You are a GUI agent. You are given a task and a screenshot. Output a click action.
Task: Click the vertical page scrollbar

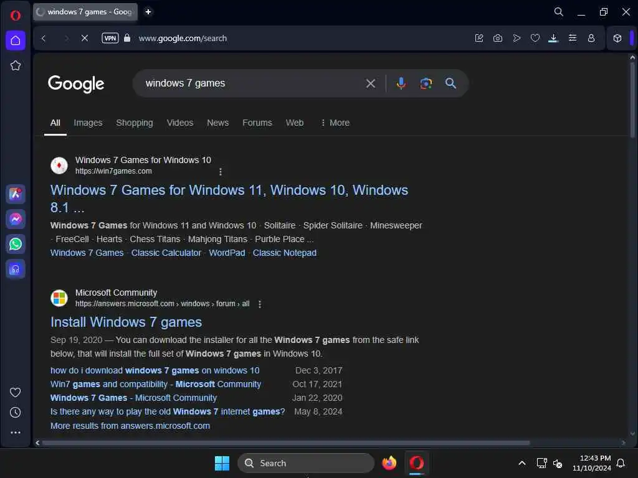click(x=632, y=100)
